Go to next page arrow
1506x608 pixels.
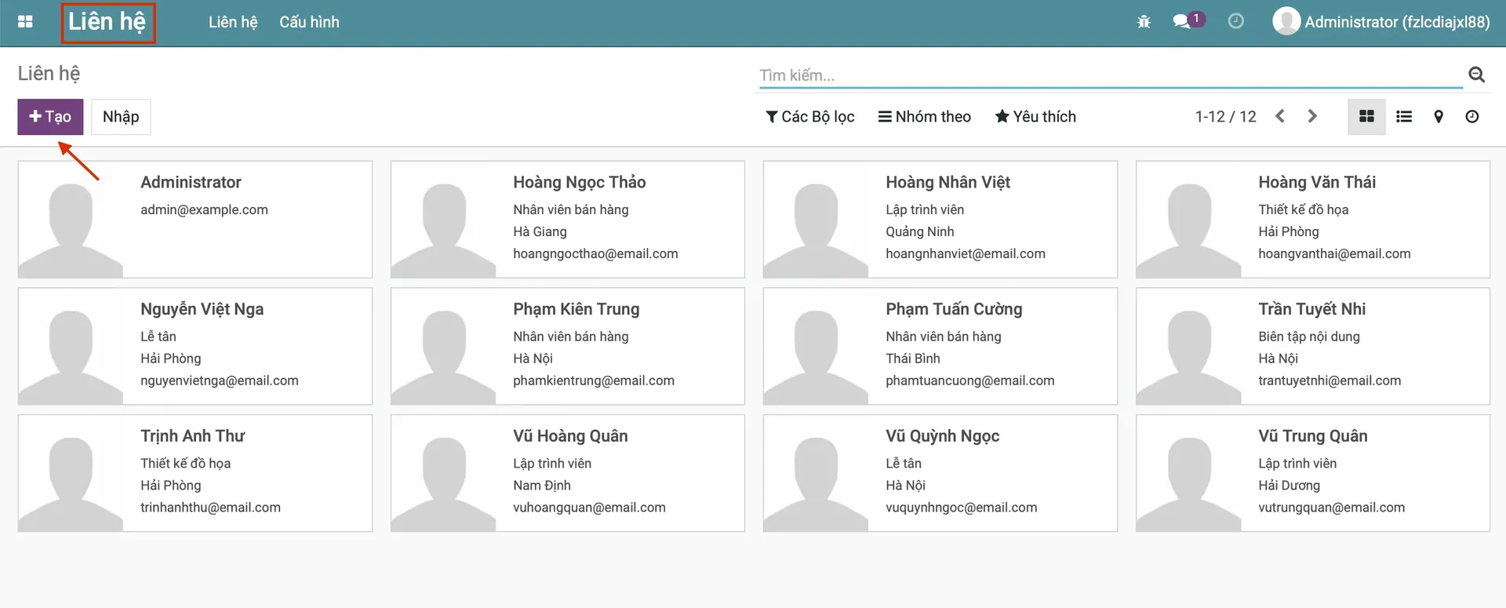point(1312,116)
